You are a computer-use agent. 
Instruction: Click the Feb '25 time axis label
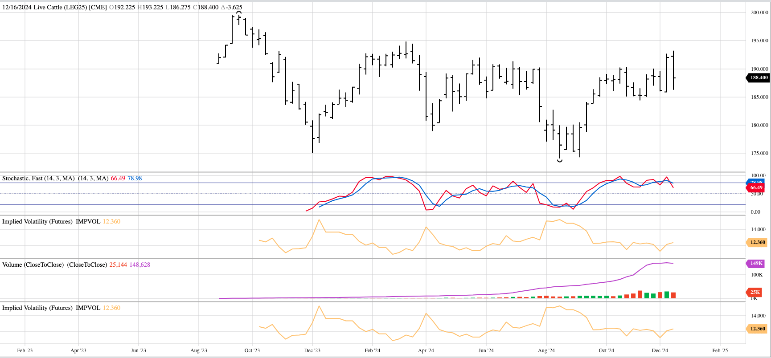click(x=720, y=350)
